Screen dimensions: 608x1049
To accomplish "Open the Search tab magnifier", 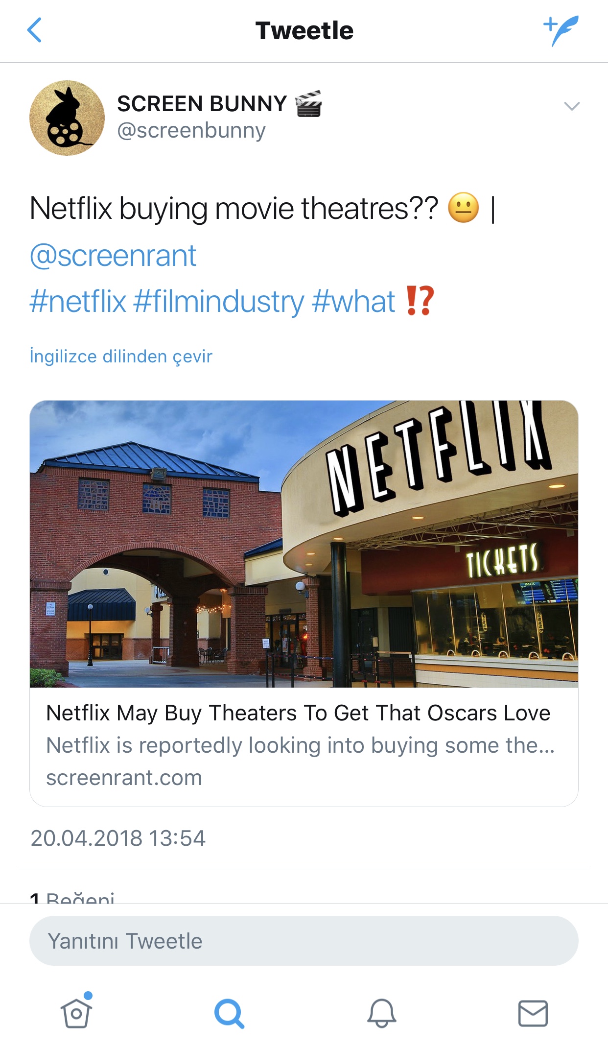I will (x=229, y=1013).
